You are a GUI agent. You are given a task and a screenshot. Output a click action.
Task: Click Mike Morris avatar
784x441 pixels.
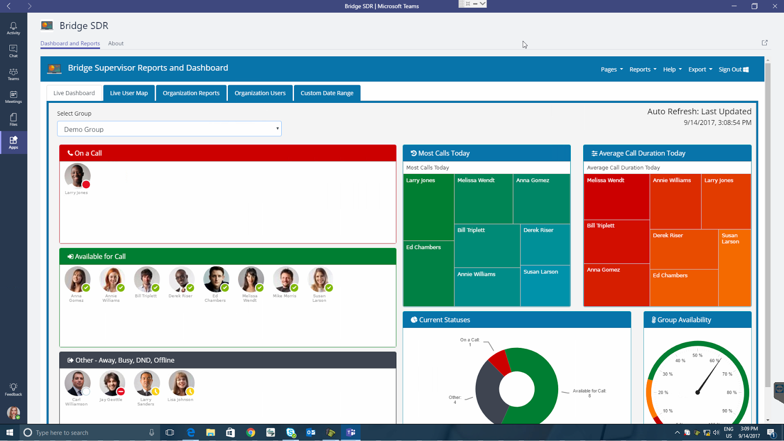pos(286,279)
